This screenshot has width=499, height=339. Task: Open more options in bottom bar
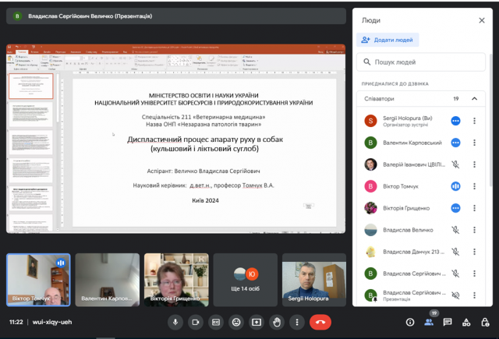pos(297,322)
